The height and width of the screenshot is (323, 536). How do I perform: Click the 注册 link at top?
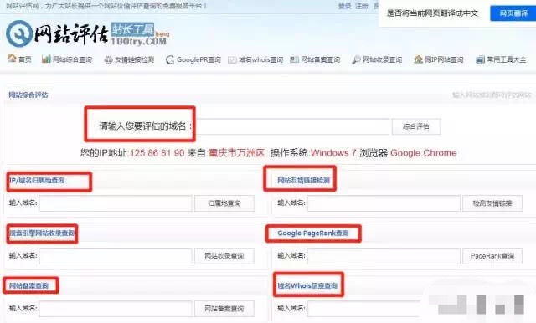tap(362, 6)
